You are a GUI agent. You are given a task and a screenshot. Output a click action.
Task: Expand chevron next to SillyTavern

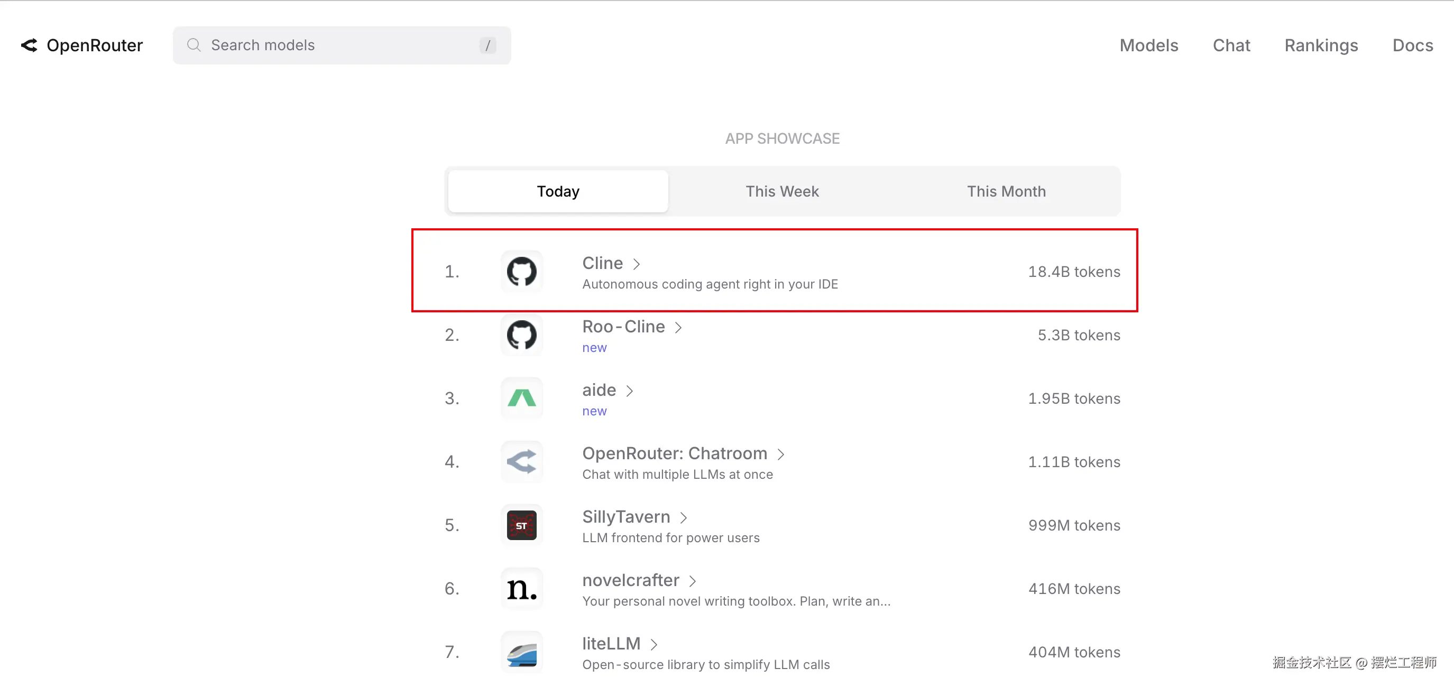684,518
